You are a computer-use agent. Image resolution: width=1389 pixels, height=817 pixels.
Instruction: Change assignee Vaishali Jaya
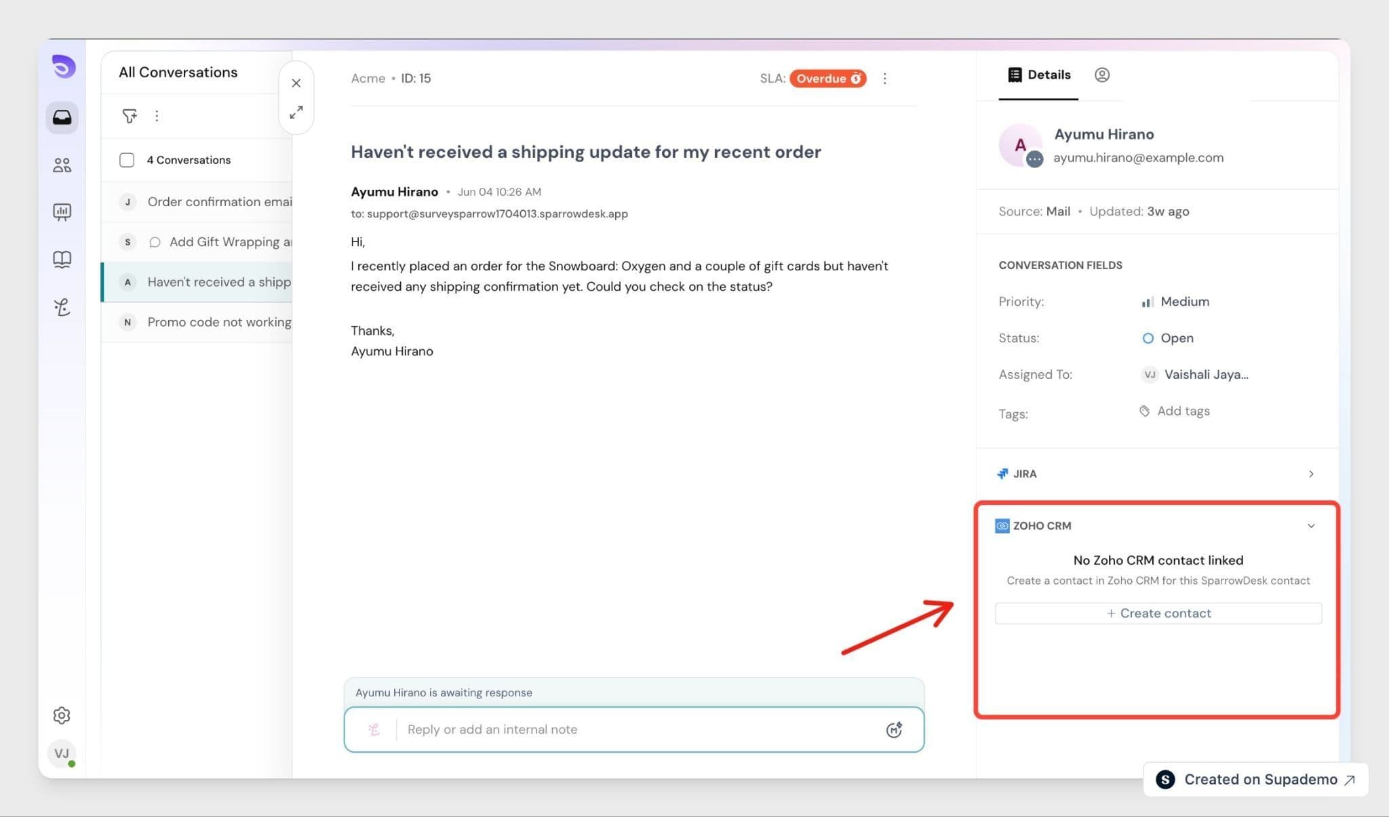1196,374
